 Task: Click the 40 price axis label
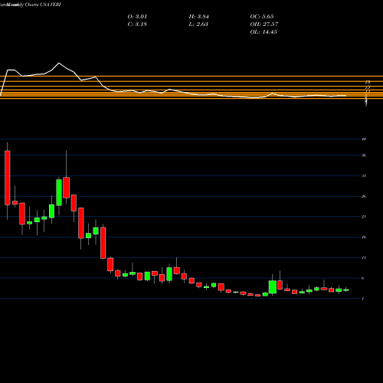(x=364, y=139)
